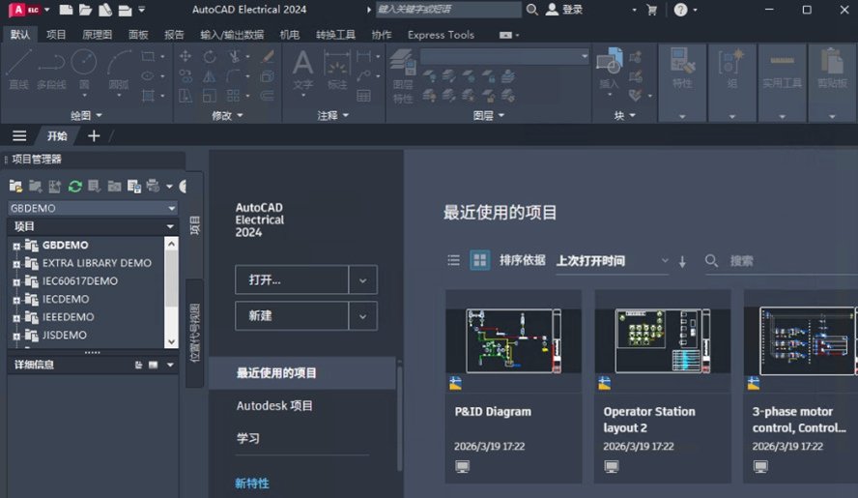Expand the 图层 panel flyout
Viewport: 858px width, 498px height.
point(489,115)
